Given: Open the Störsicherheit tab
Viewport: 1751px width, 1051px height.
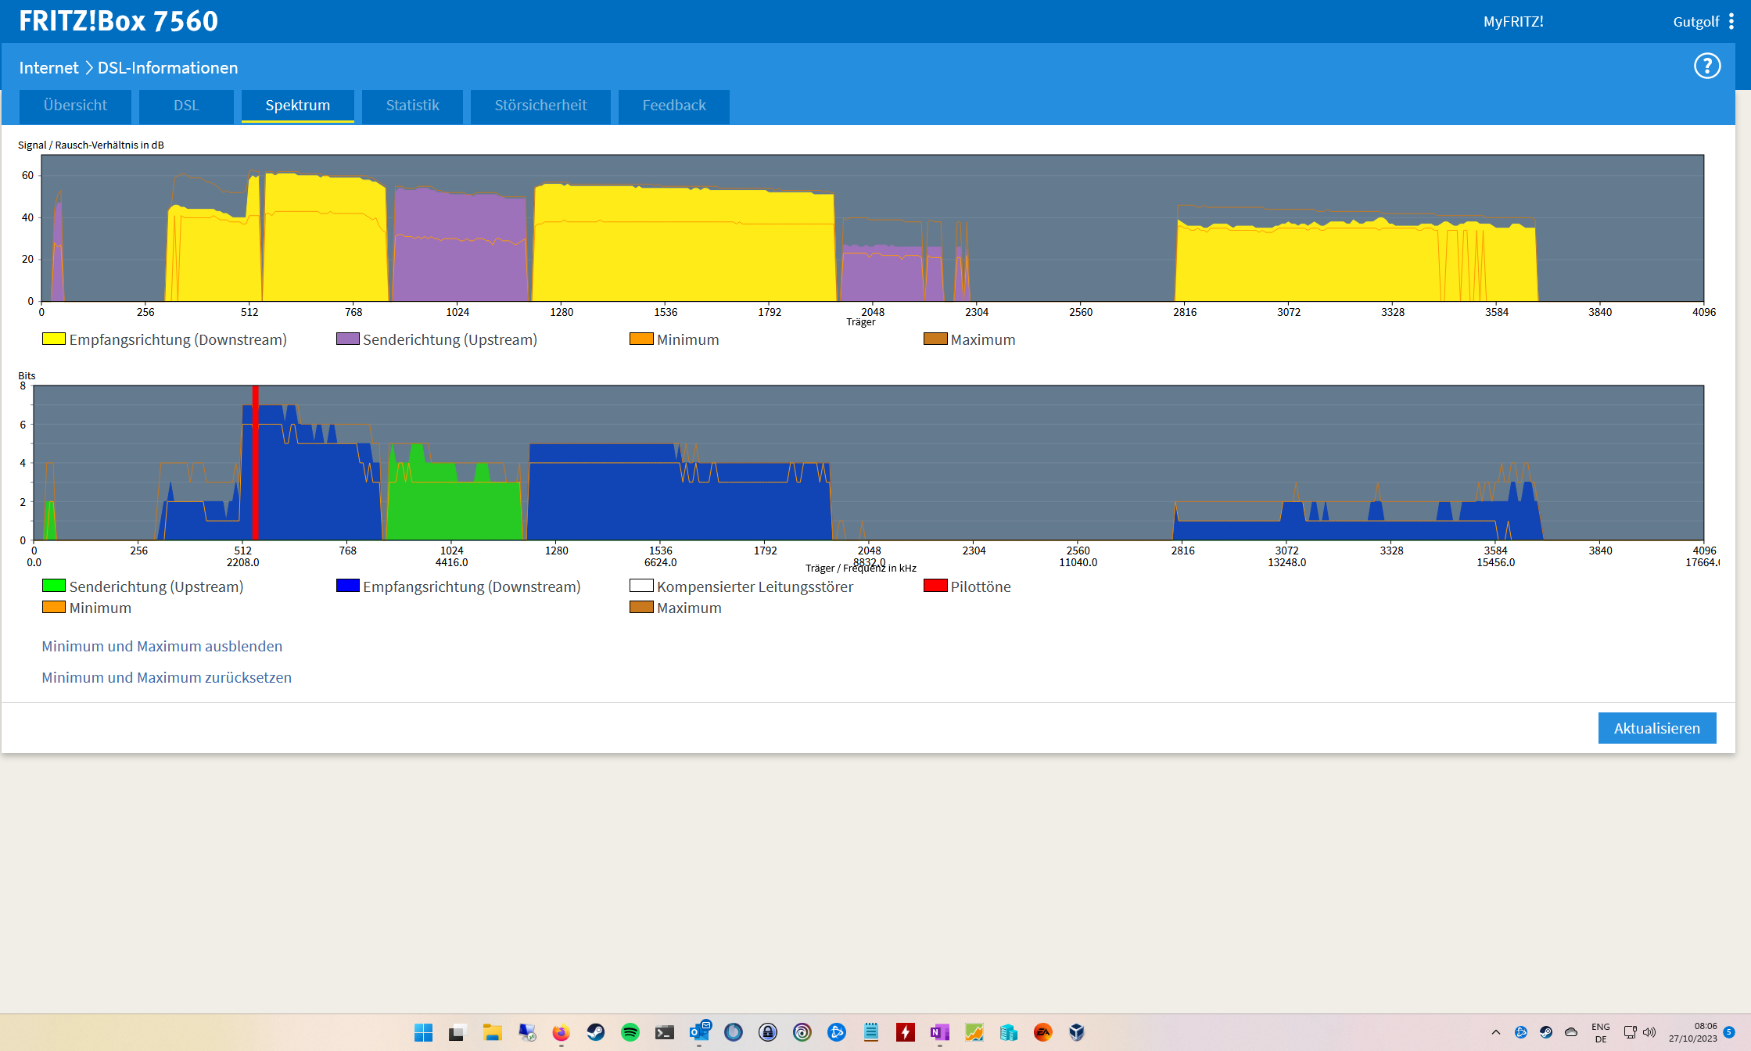Looking at the screenshot, I should click(540, 106).
